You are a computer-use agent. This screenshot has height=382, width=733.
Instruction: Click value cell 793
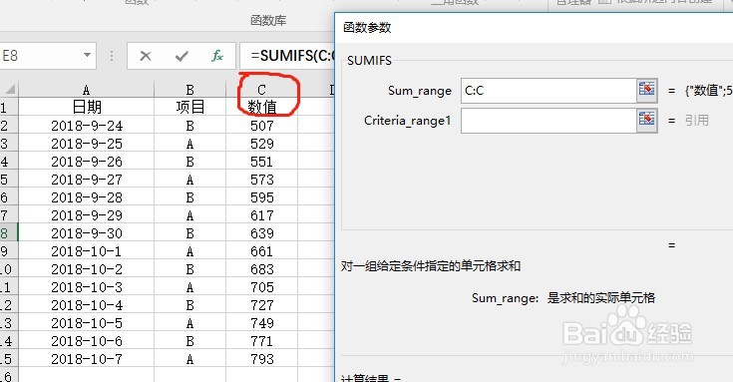261,359
